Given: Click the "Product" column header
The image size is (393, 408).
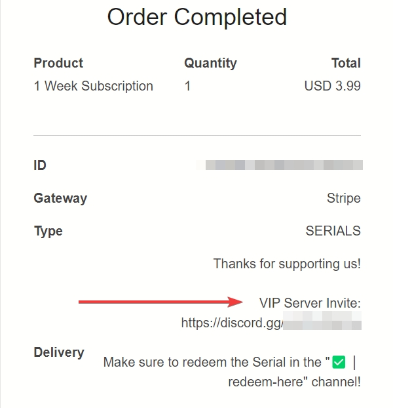Looking at the screenshot, I should click(x=58, y=63).
